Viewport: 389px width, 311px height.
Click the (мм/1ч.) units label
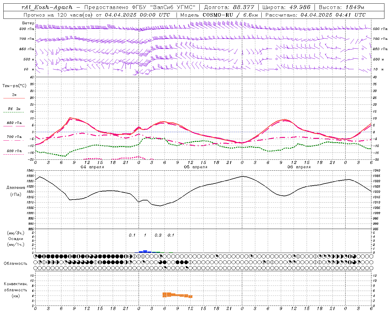tap(15, 244)
